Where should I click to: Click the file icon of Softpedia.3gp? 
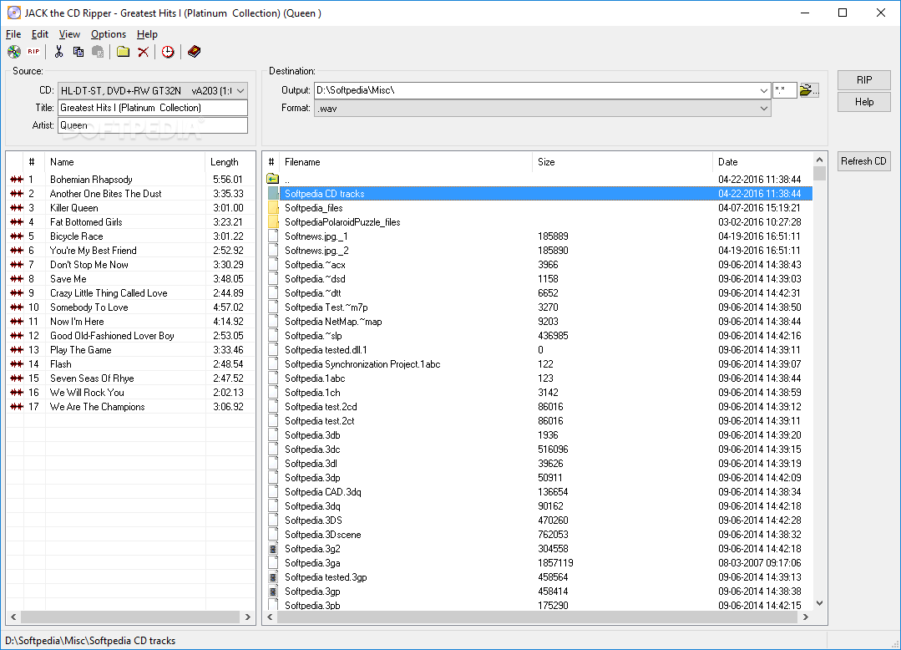pos(273,592)
